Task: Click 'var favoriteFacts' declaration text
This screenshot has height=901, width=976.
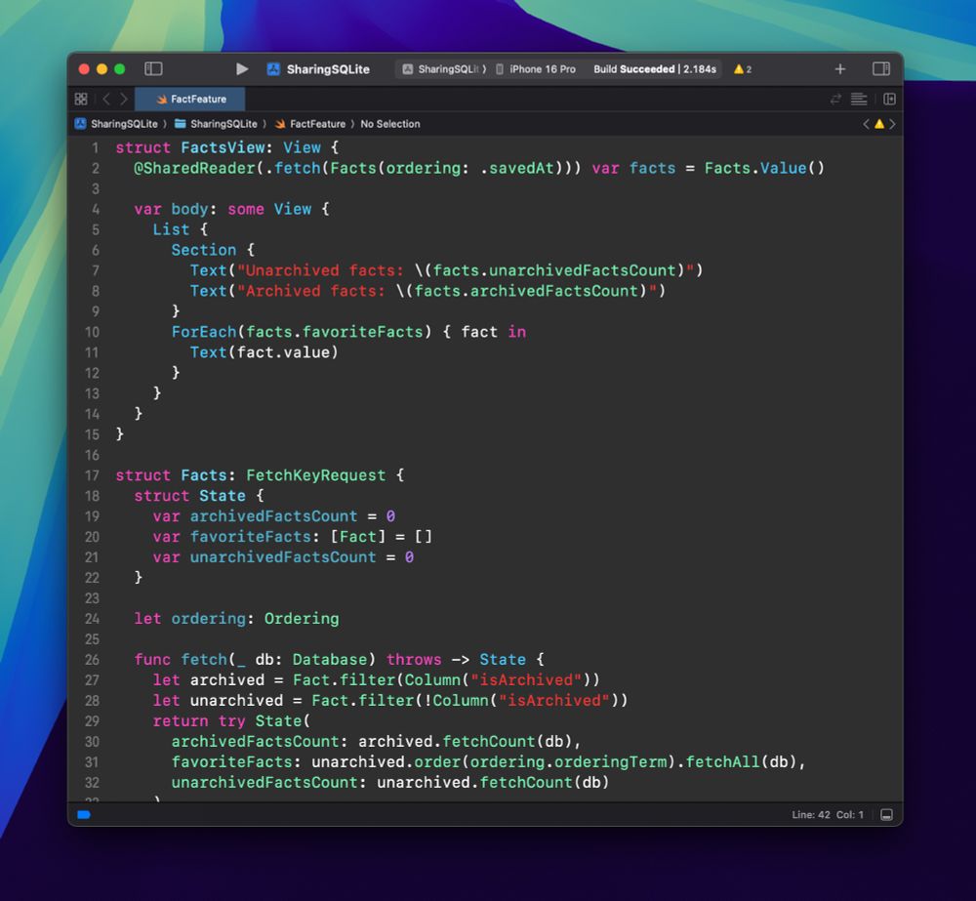Action: [x=231, y=537]
